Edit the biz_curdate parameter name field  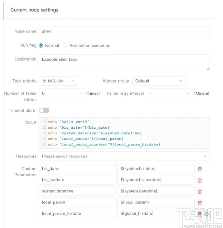coord(77,180)
